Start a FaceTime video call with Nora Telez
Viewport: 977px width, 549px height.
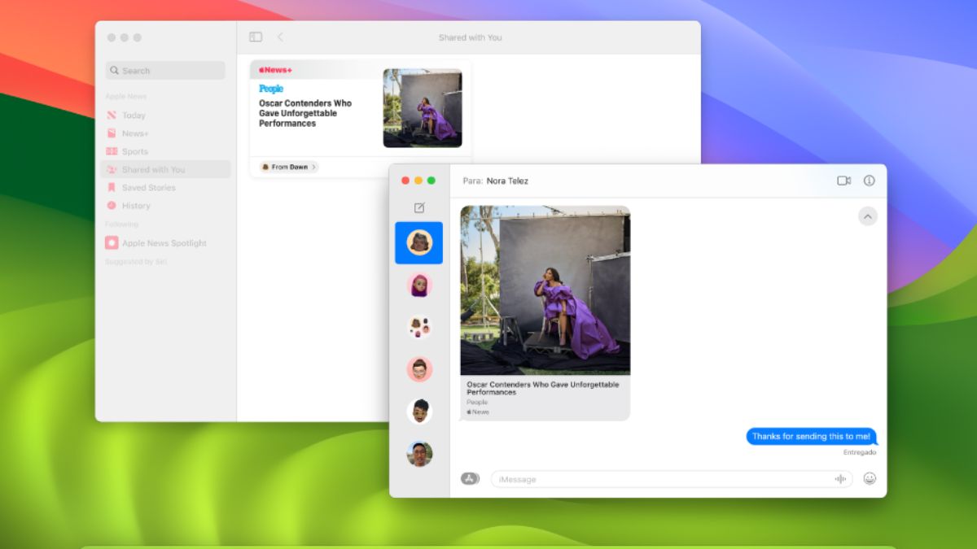(844, 181)
